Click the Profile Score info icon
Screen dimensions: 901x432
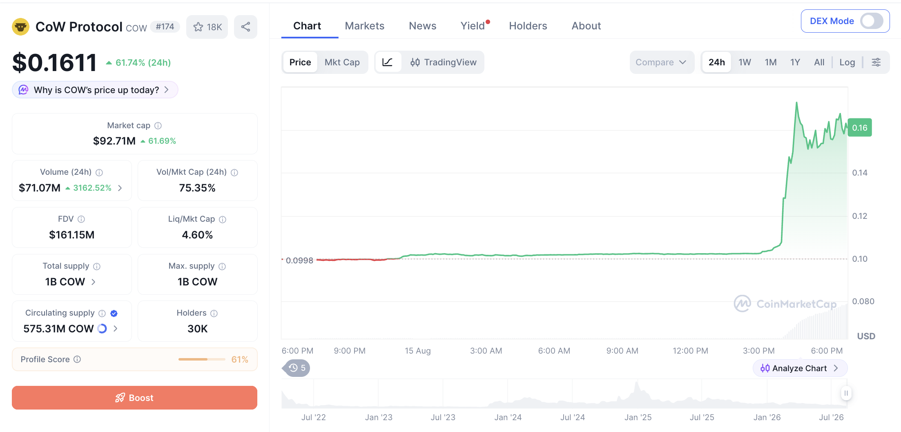pyautogui.click(x=77, y=359)
